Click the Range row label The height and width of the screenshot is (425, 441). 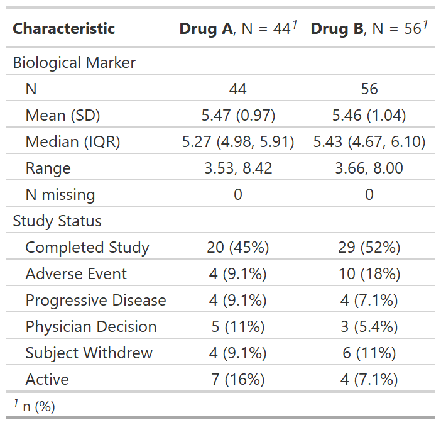click(x=48, y=168)
